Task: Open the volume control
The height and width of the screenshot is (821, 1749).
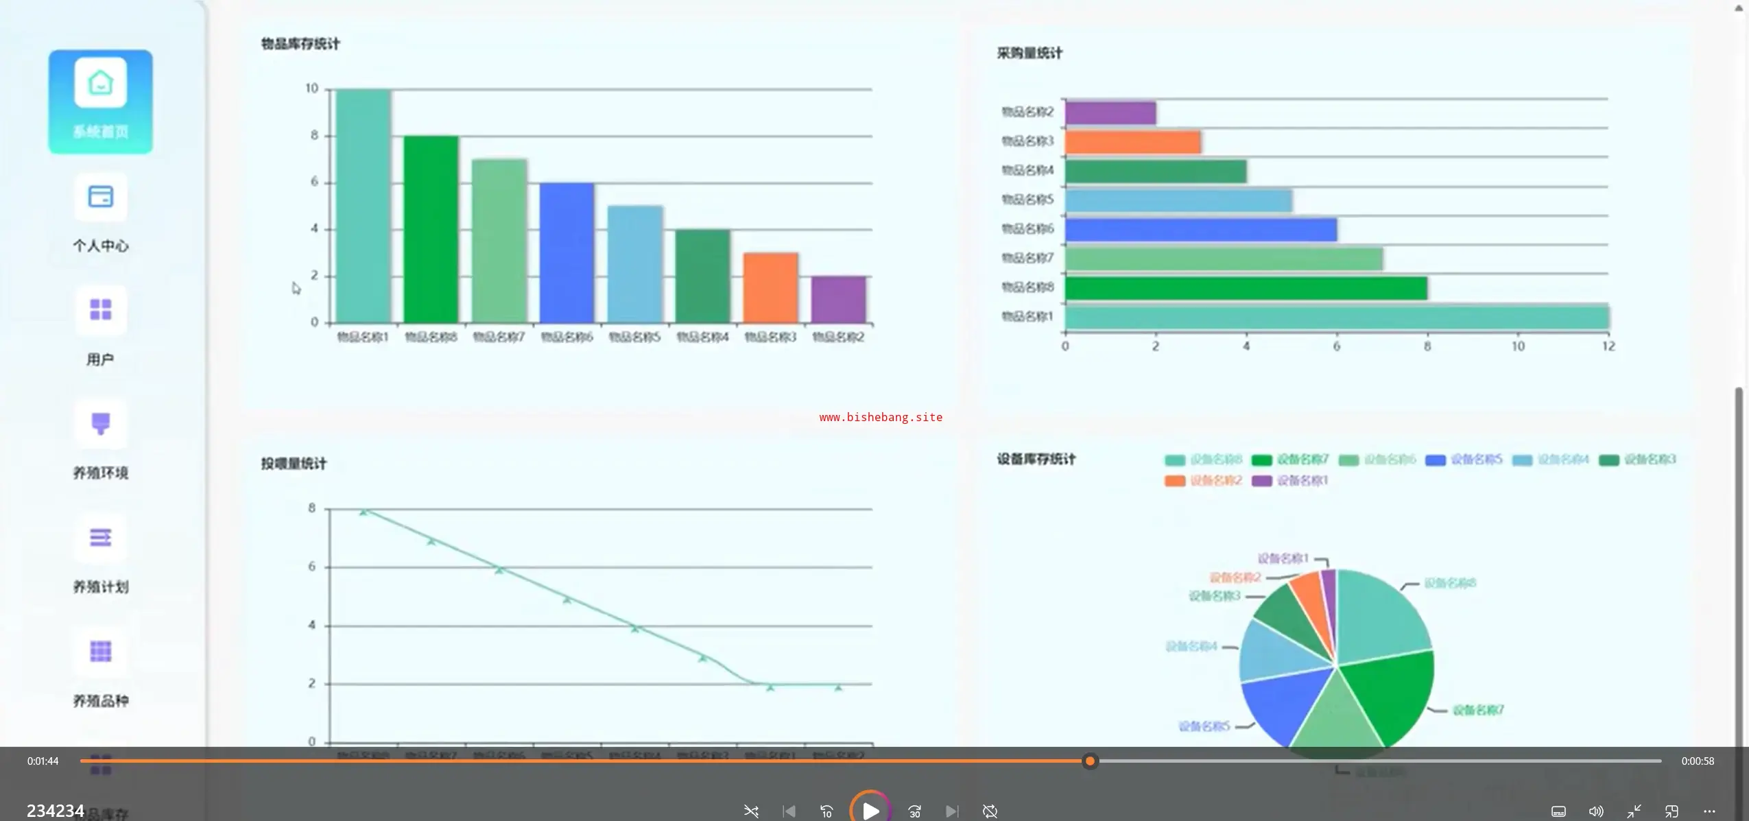Action: [1596, 811]
